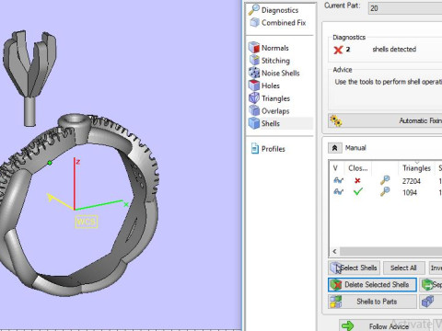Toggle visibility of the 27204-triangle shell
The image size is (442, 331).
tap(338, 180)
